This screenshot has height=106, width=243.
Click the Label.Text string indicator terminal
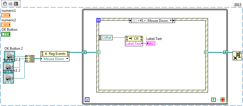(x=151, y=44)
